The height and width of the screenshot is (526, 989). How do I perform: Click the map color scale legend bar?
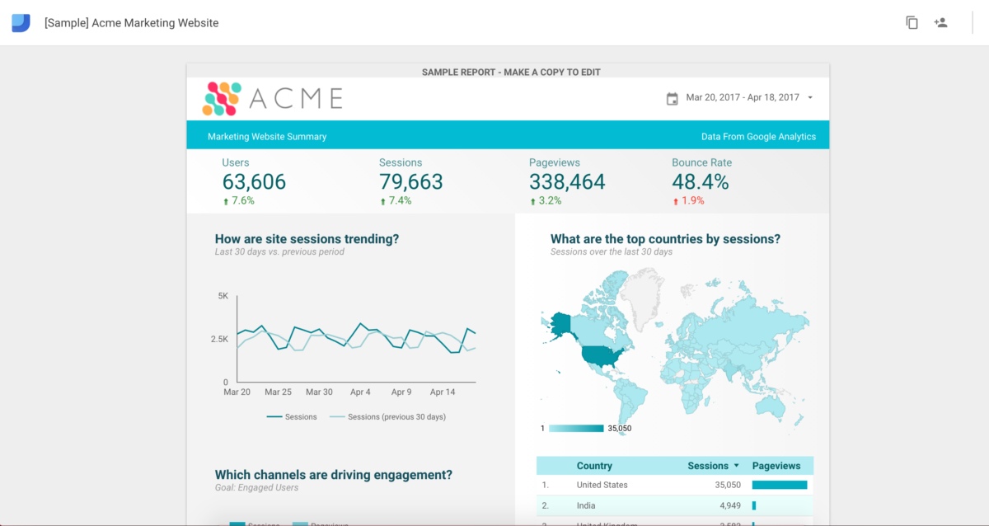(576, 428)
